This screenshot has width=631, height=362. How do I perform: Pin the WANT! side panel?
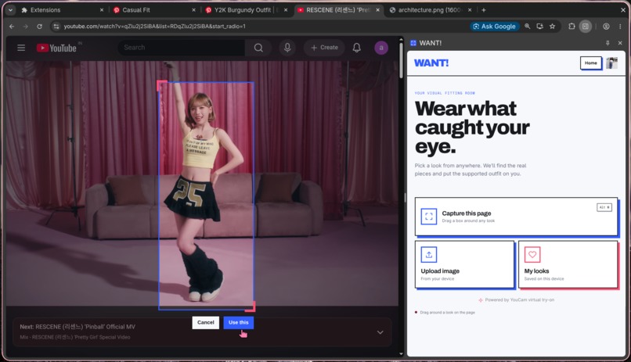[x=608, y=43]
